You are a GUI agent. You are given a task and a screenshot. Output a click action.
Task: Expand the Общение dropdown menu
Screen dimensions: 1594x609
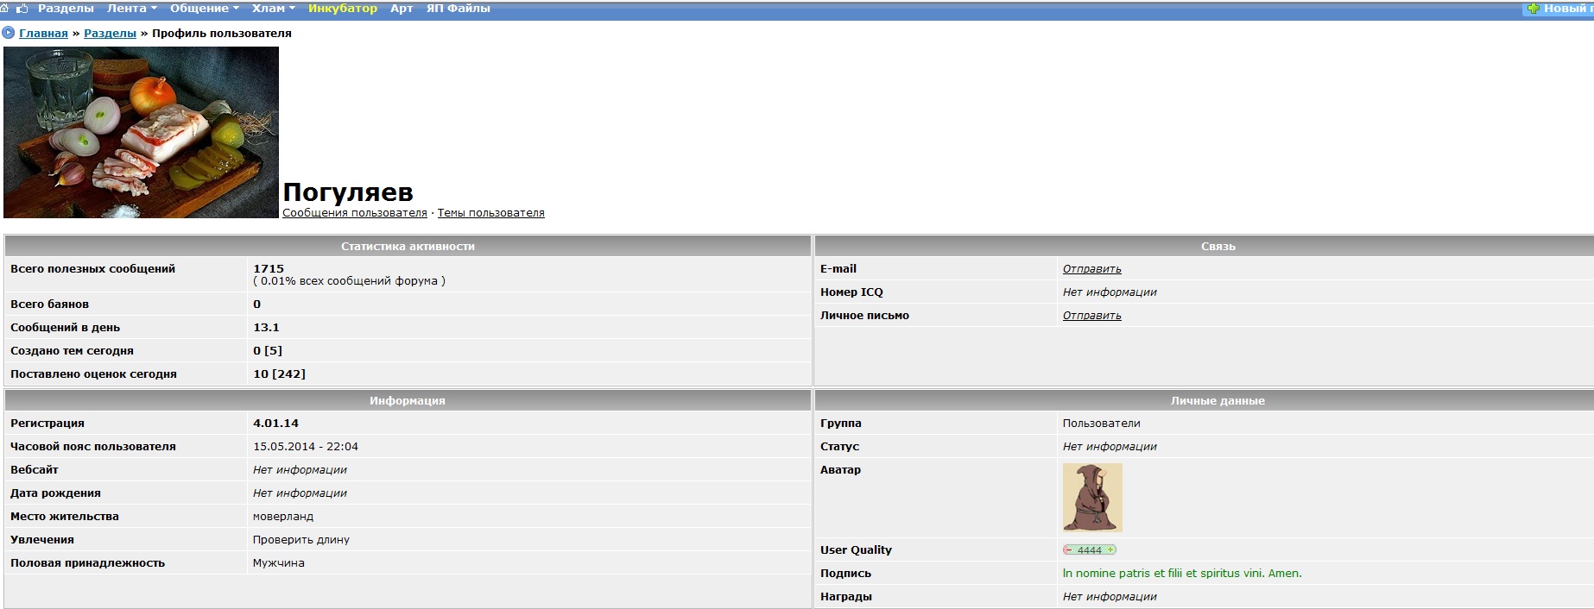[204, 8]
